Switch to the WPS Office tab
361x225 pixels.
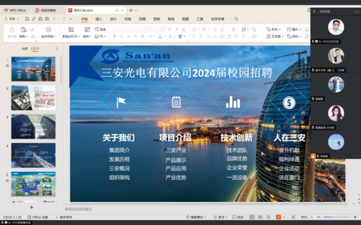tap(17, 10)
